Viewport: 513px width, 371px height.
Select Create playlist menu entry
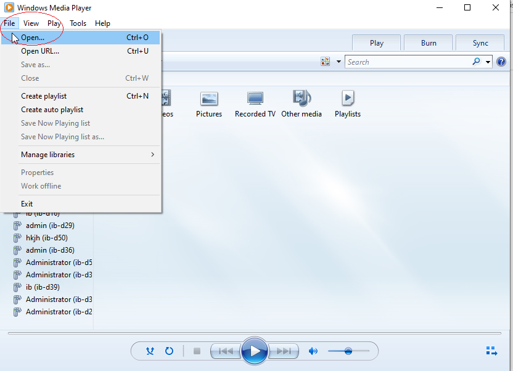(x=81, y=96)
